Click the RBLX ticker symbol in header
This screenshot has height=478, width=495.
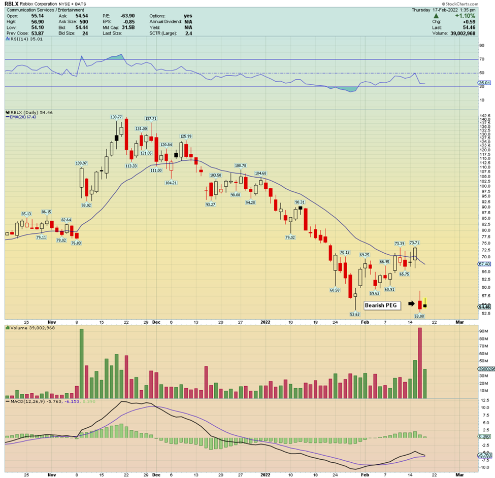point(12,4)
